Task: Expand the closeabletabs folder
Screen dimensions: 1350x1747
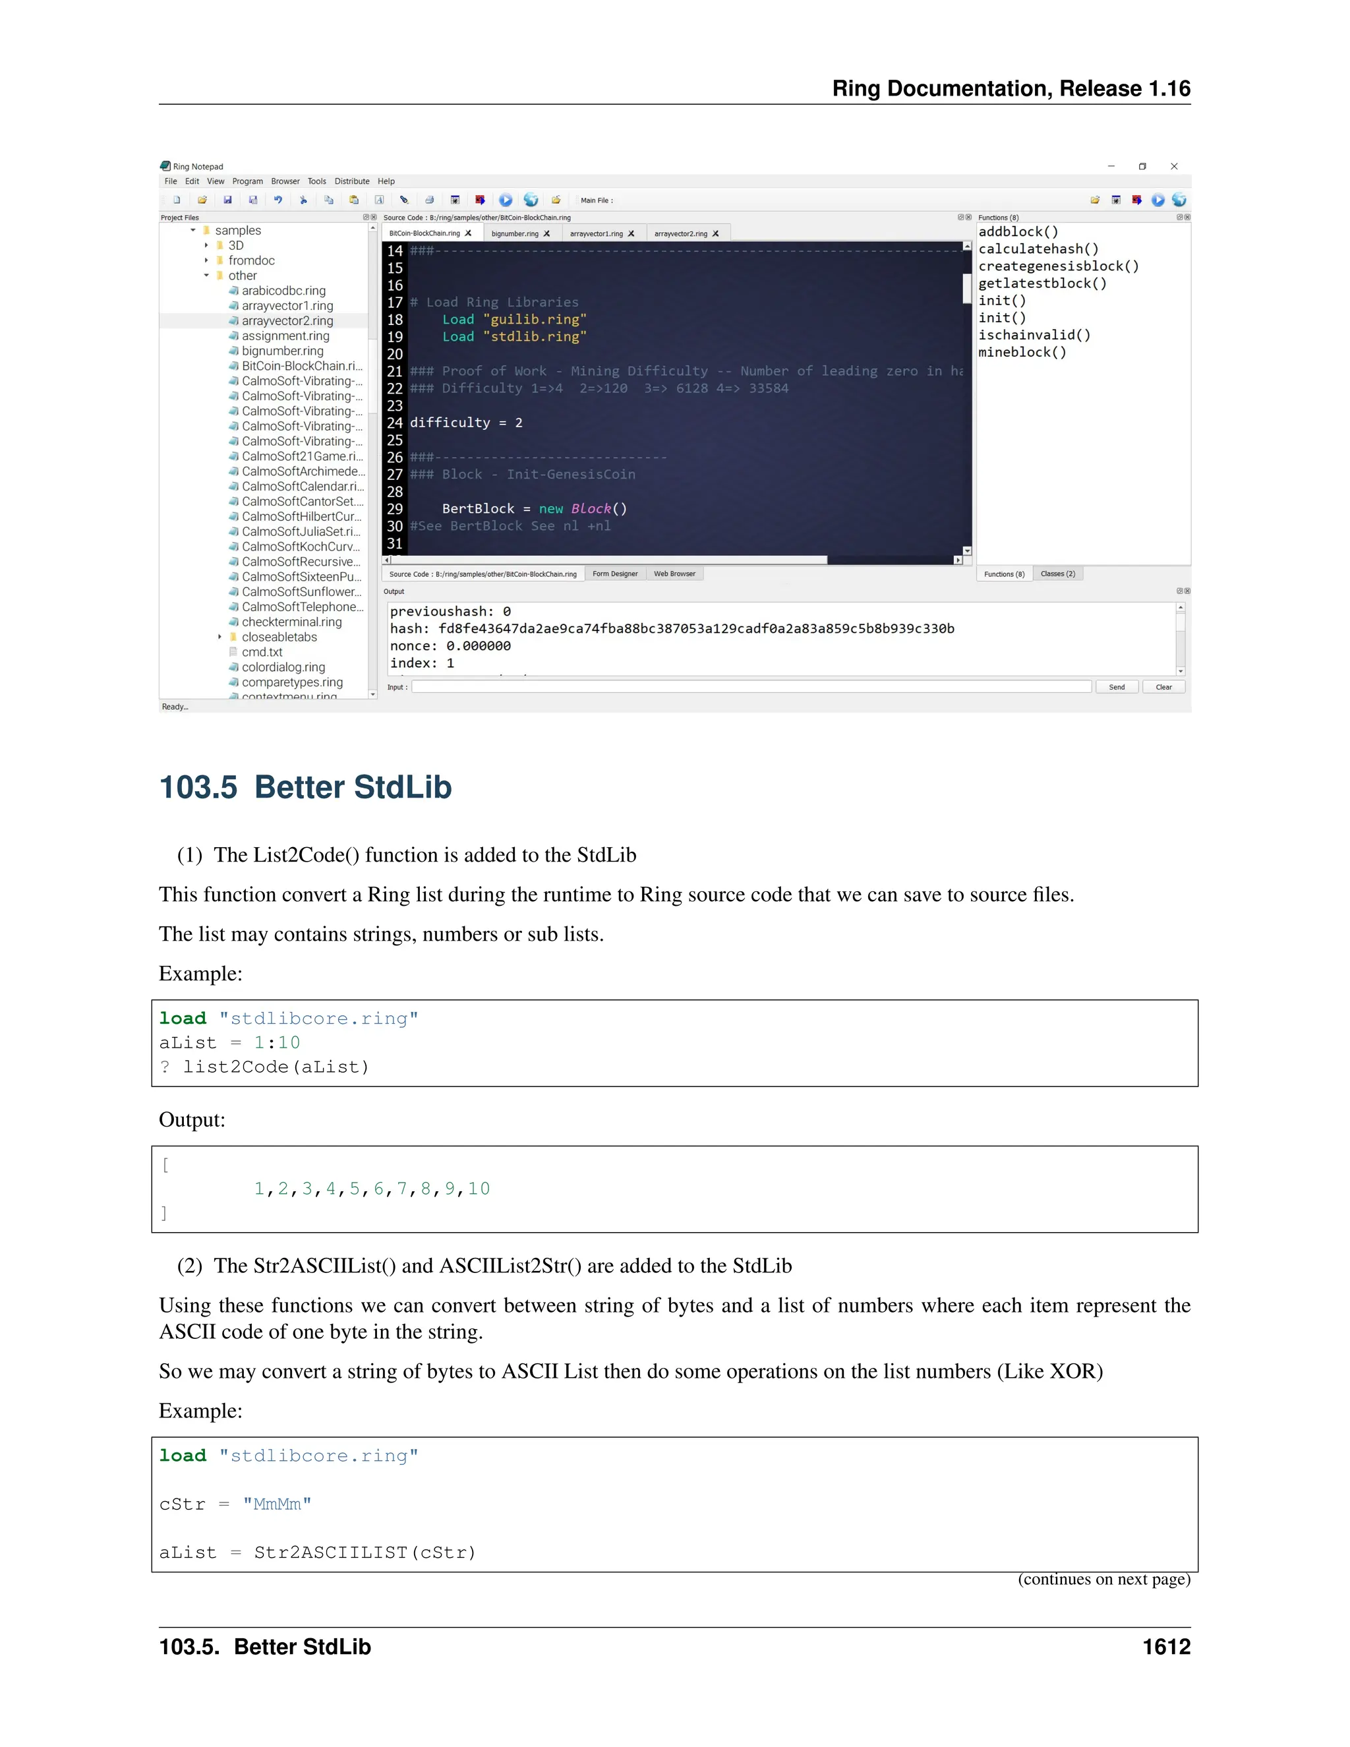Action: (x=220, y=637)
